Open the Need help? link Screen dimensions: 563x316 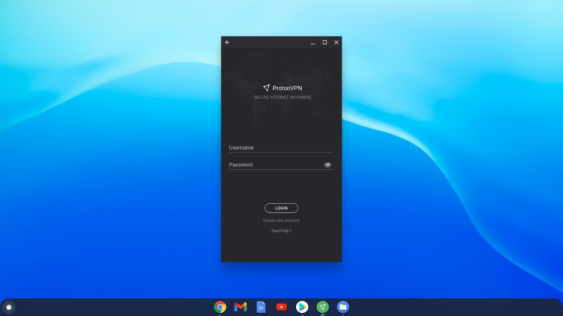click(281, 231)
